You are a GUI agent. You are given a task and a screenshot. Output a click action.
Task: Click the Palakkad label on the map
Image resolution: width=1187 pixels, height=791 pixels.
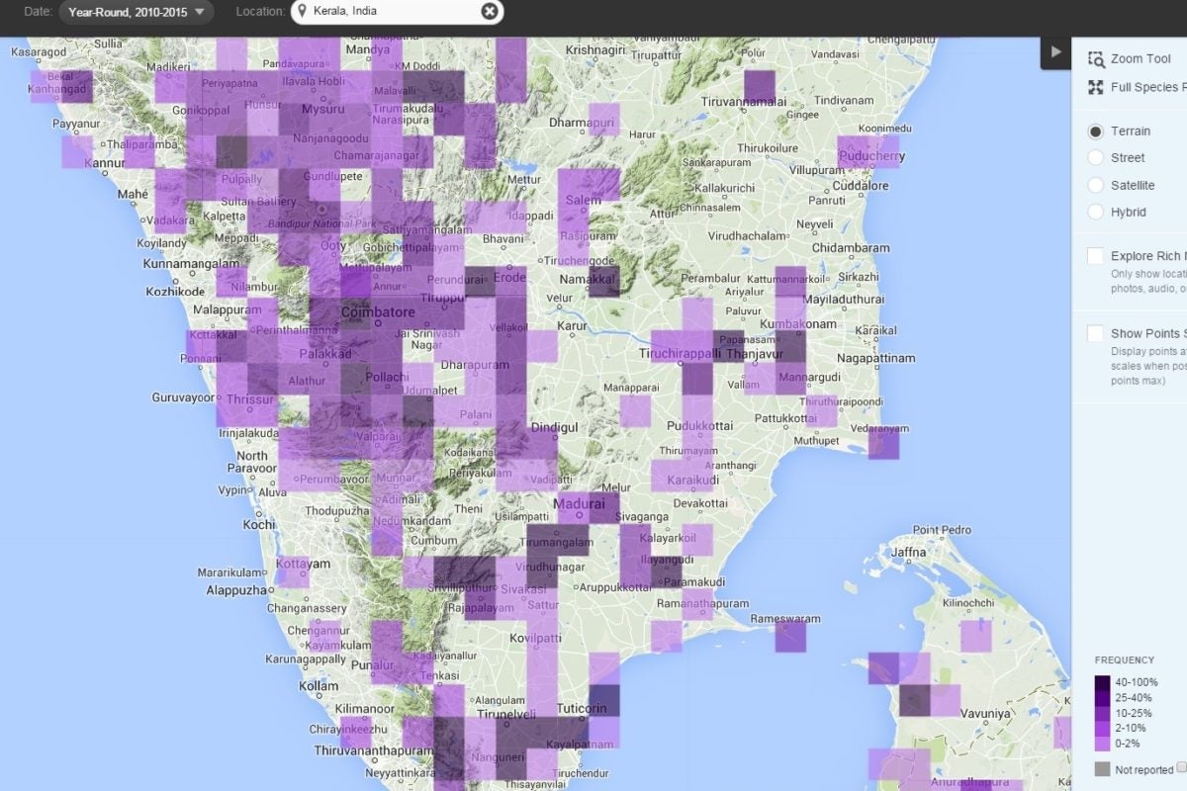tap(327, 353)
